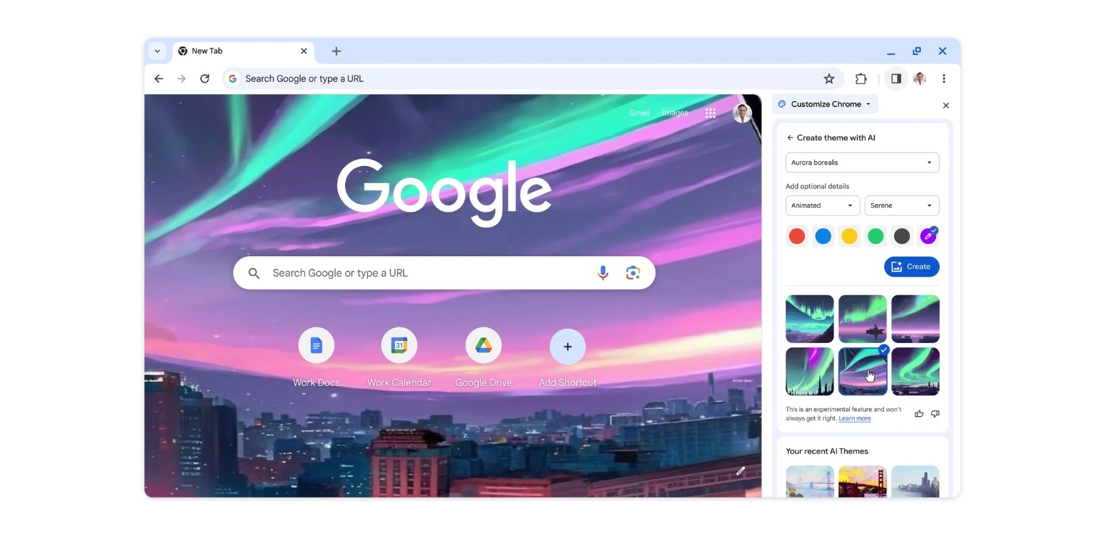Viewport: 1104px width, 559px height.
Task: Click the Create theme button
Action: click(x=911, y=267)
